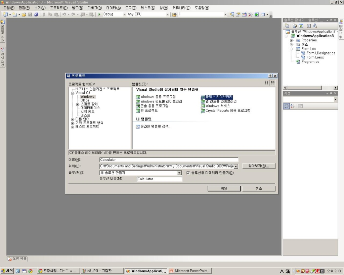344x275 pixels.
Task: Toggle 솔루션용 디렉터리 만들기 checkbox
Action: (x=188, y=173)
